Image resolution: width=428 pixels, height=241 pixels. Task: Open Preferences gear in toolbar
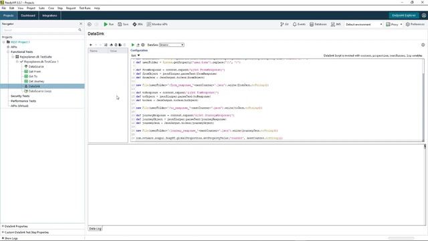coord(415,24)
